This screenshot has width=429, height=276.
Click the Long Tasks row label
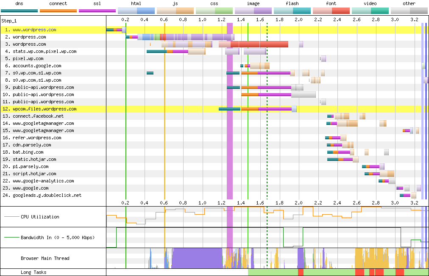[x=33, y=272]
